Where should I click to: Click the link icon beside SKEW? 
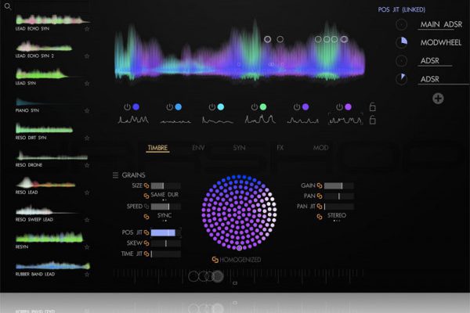[146, 243]
